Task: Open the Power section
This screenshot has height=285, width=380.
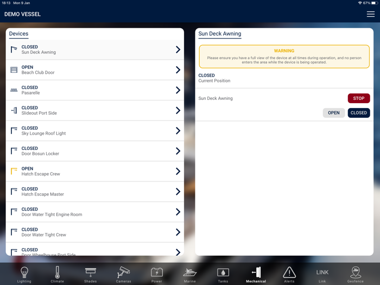Action: 156,274
